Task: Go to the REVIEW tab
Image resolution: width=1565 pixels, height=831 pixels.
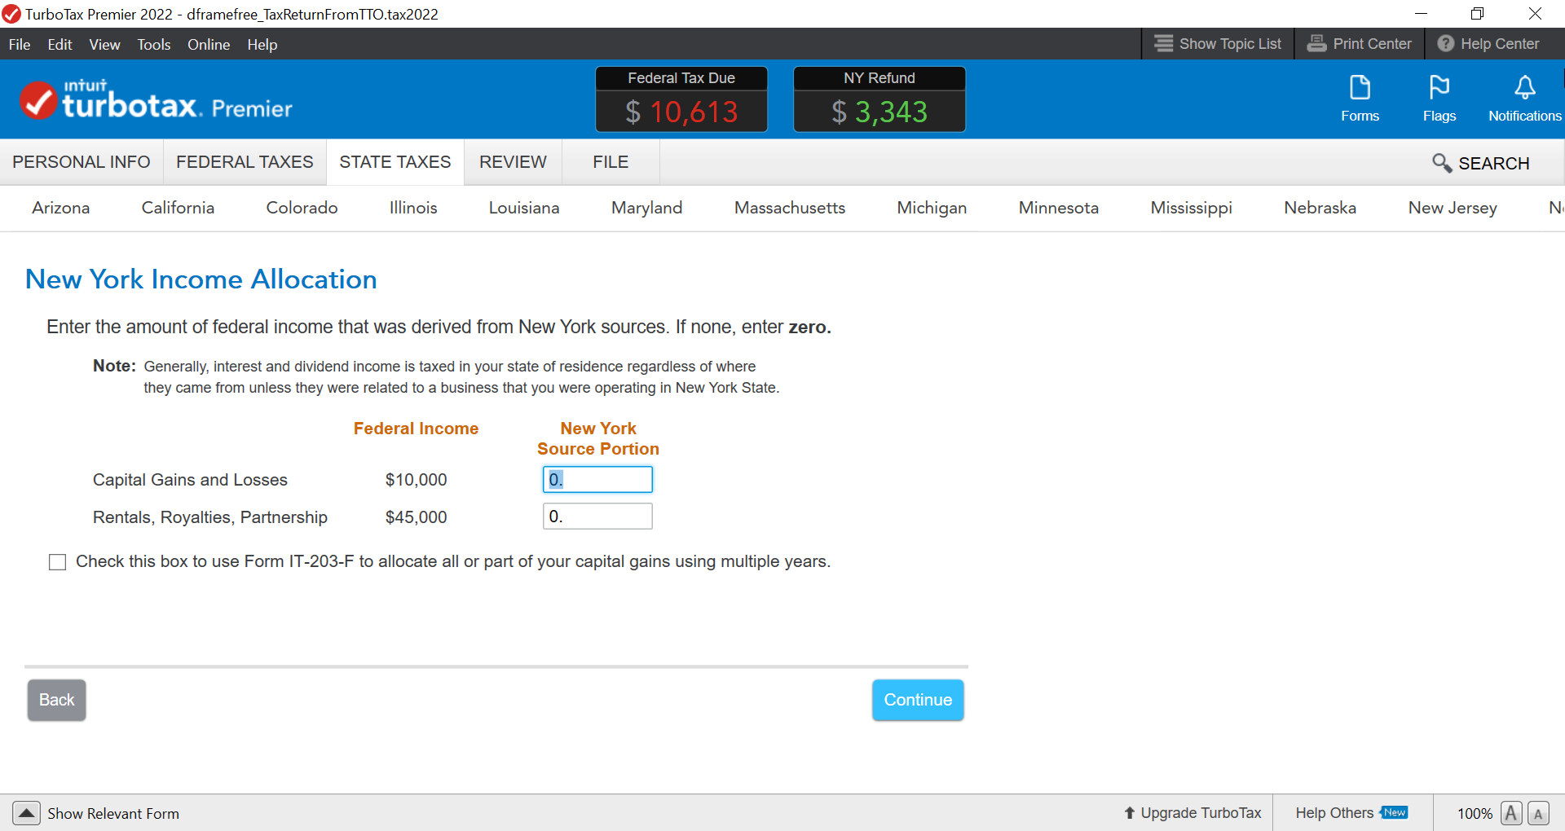Action: point(513,162)
